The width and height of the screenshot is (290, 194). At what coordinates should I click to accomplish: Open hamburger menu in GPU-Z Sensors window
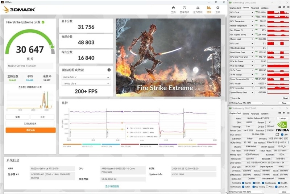coord(288,7)
